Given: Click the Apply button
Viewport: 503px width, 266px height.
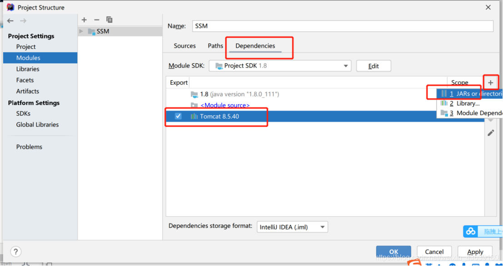Looking at the screenshot, I should click(x=475, y=251).
